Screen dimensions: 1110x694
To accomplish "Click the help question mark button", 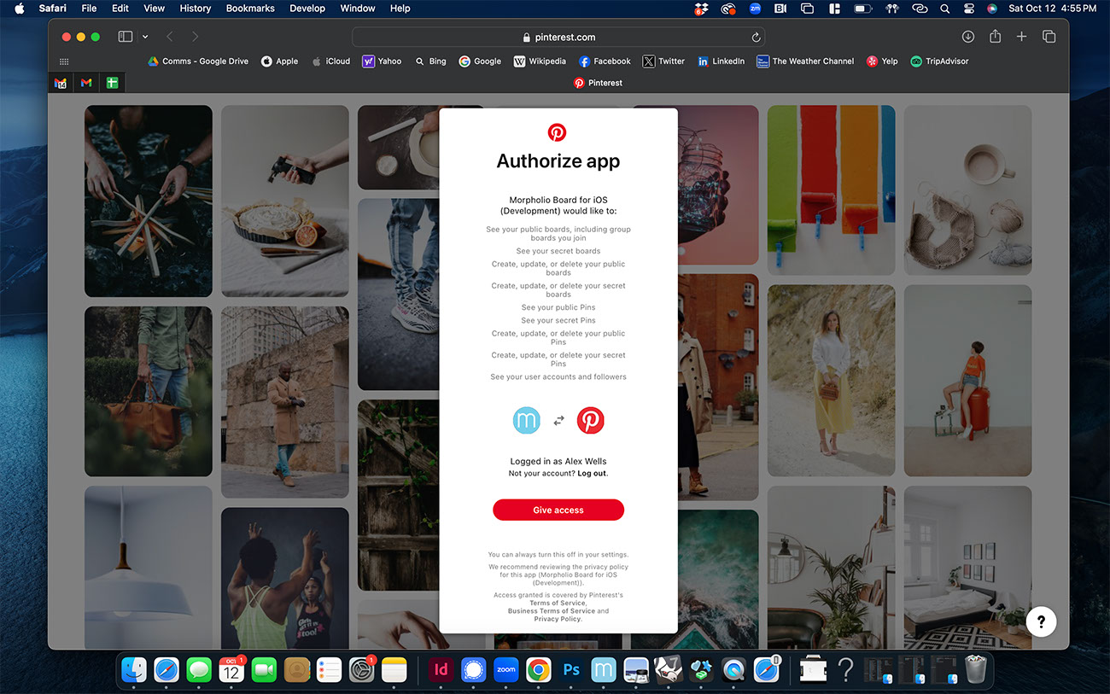I will pyautogui.click(x=1041, y=621).
